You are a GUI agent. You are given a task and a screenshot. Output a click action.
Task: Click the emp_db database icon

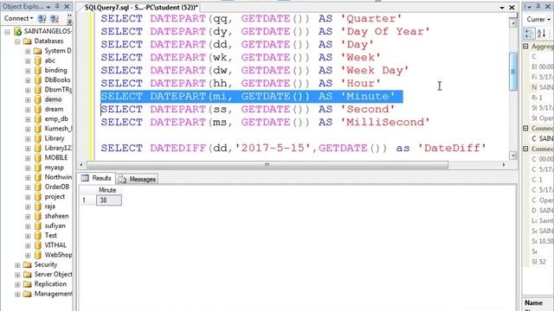(x=38, y=119)
